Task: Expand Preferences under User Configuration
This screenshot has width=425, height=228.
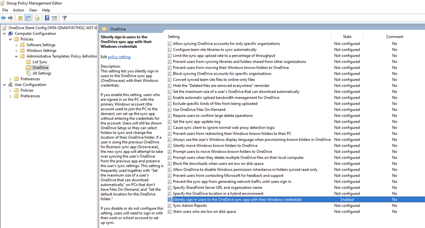Action: [10, 96]
